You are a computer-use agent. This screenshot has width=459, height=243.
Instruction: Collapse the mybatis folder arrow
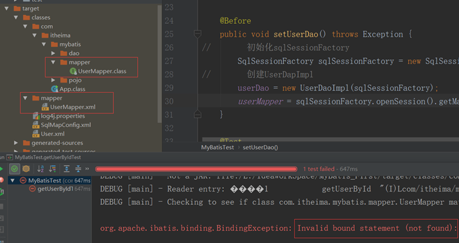coord(44,44)
